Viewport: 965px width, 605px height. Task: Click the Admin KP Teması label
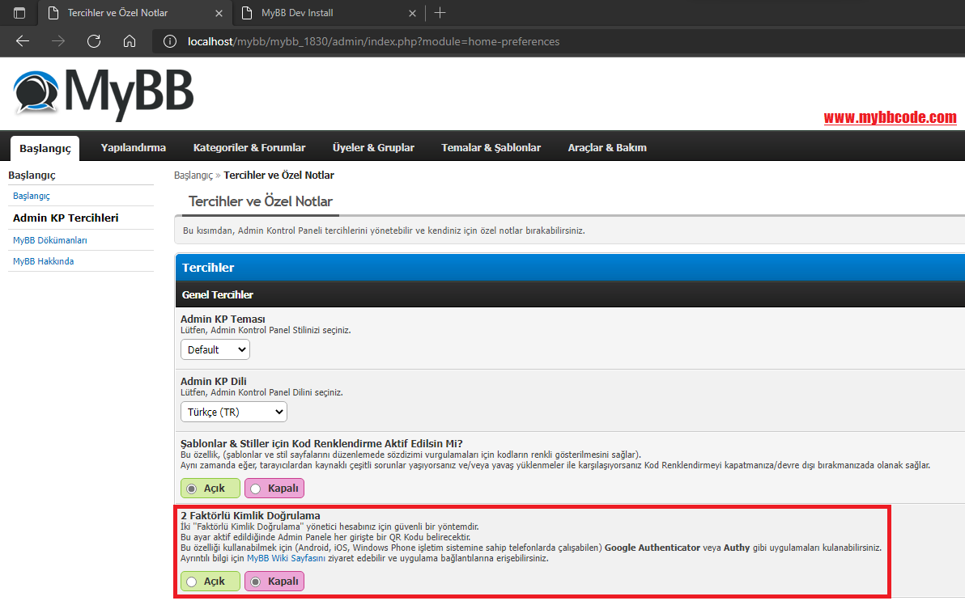tap(223, 319)
